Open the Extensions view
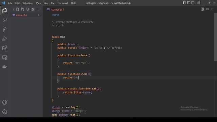Viewport: 217px width, 122px height. pyautogui.click(x=4, y=48)
